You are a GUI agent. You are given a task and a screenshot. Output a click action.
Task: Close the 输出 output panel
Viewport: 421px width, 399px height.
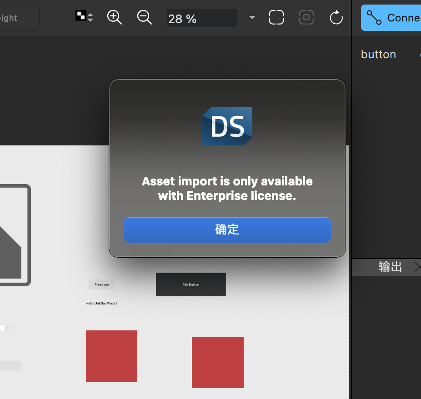pyautogui.click(x=417, y=267)
